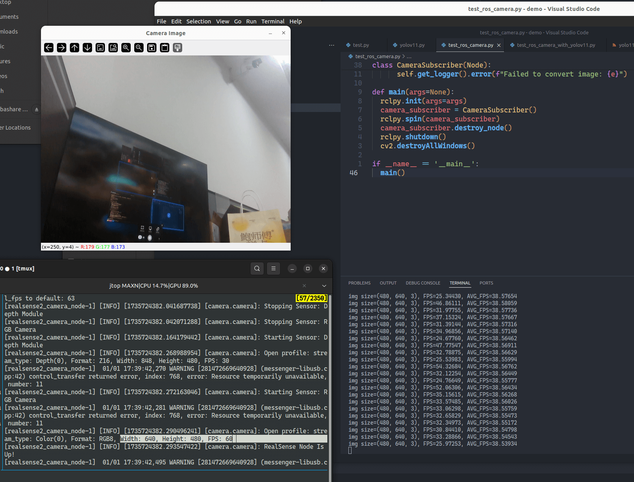Open test_ros_camera_with_yolov11.py tab
The image size is (634, 482).
pos(556,45)
